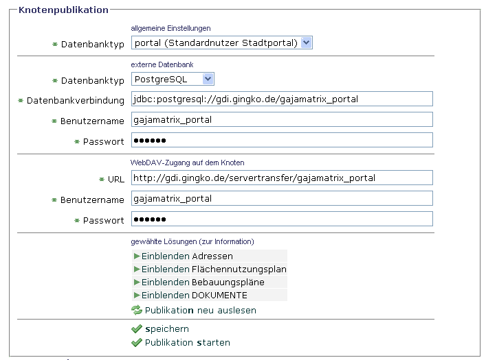Click the WebDAV URL input field
The image size is (486, 360).
[x=281, y=178]
